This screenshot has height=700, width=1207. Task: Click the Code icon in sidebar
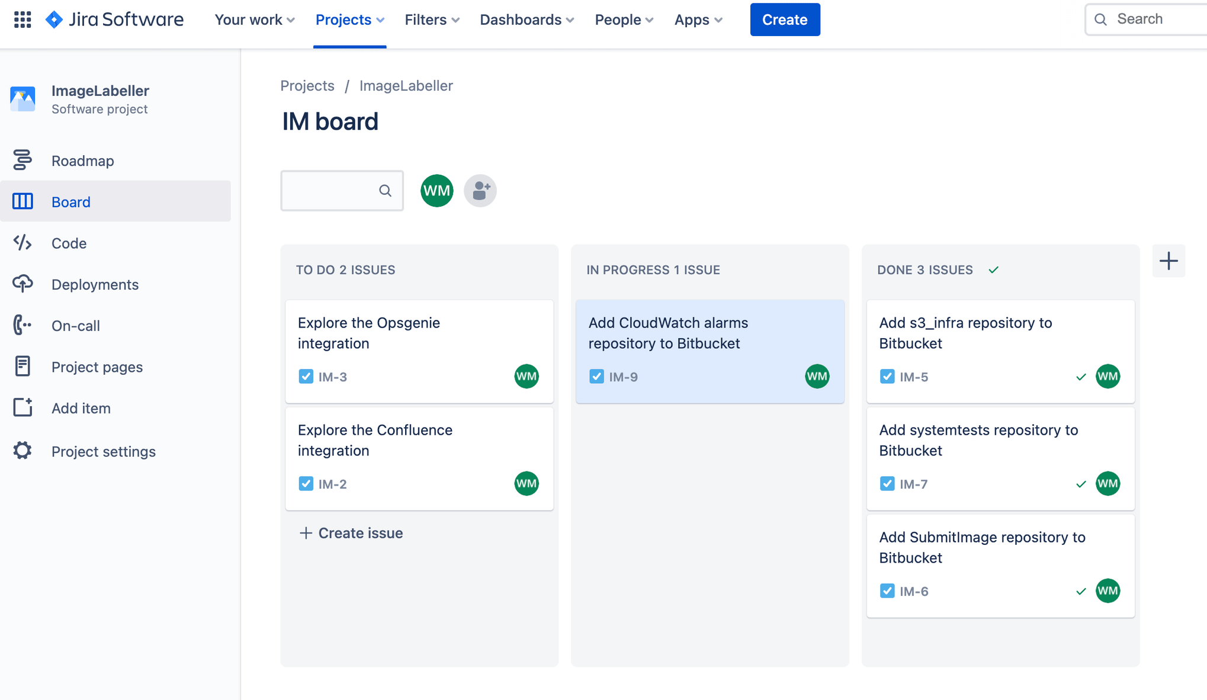[23, 242]
